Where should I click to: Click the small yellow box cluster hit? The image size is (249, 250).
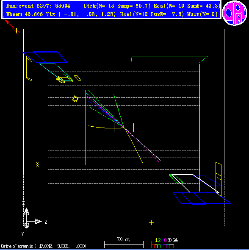pyautogui.click(x=75, y=99)
